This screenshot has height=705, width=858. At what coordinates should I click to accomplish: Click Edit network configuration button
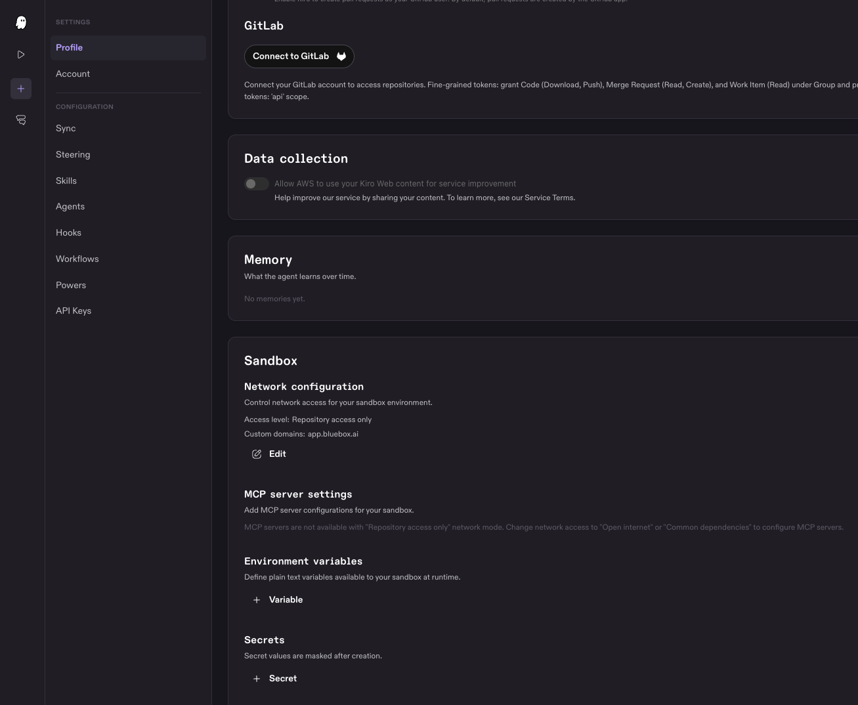click(x=269, y=454)
